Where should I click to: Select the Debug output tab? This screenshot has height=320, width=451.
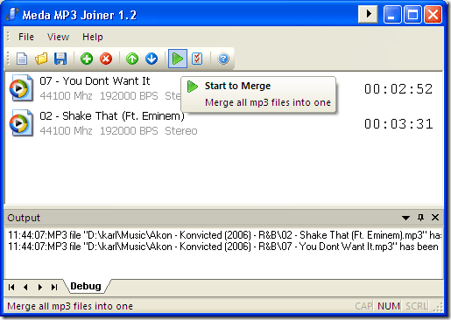point(86,286)
